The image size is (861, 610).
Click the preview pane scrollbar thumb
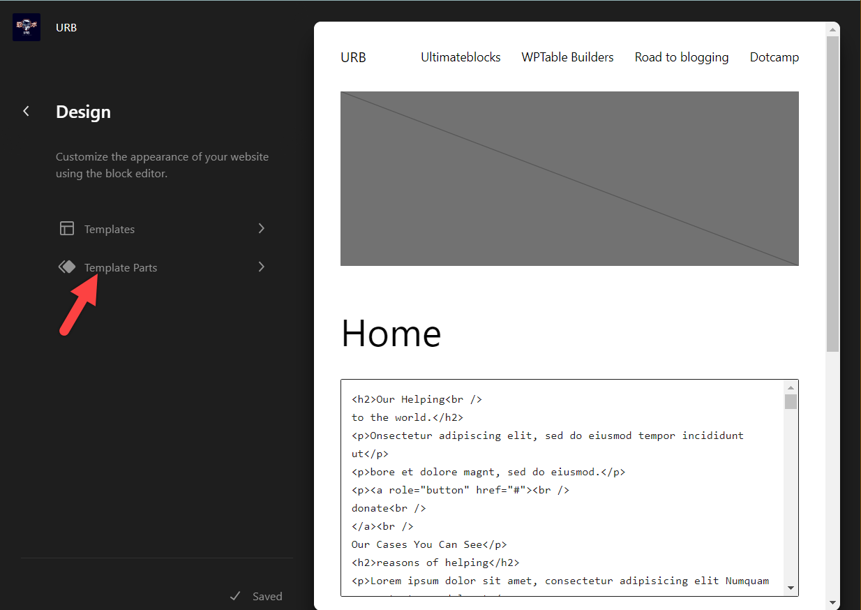coord(832,194)
